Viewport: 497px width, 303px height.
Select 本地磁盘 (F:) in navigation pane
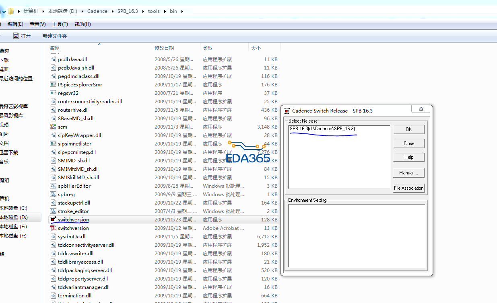click(x=13, y=236)
